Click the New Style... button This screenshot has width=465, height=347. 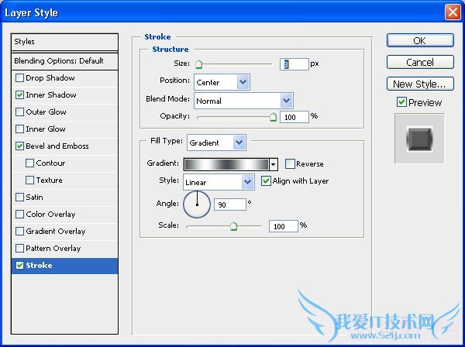tap(419, 84)
